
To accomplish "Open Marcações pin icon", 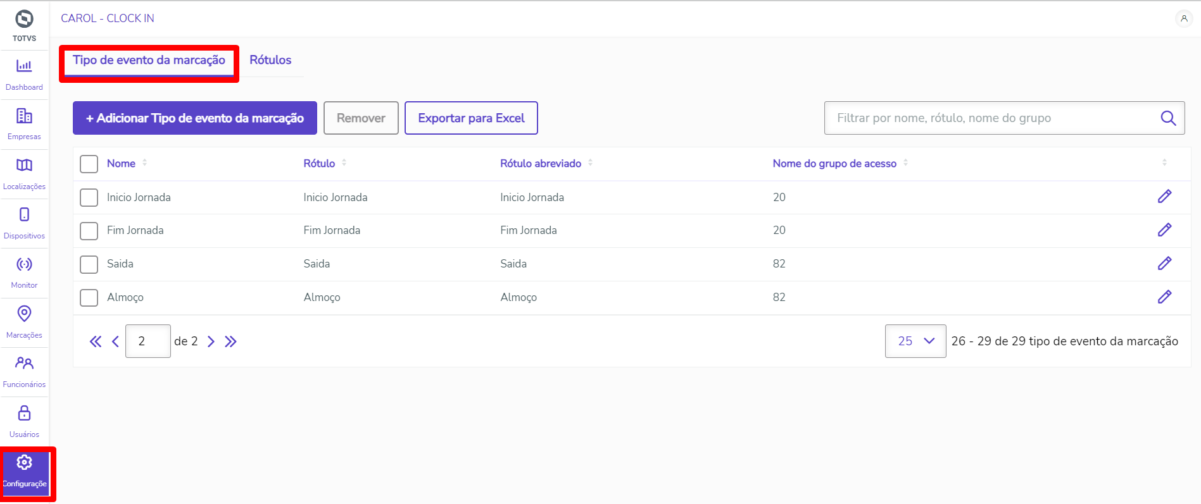I will (24, 314).
